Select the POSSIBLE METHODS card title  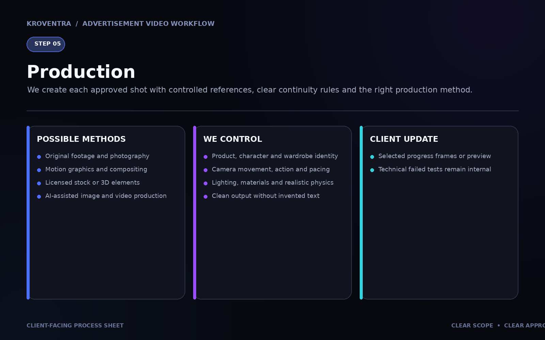point(81,139)
